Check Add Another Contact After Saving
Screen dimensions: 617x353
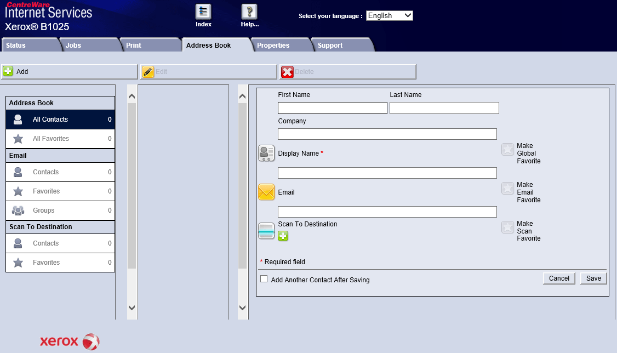coord(264,279)
